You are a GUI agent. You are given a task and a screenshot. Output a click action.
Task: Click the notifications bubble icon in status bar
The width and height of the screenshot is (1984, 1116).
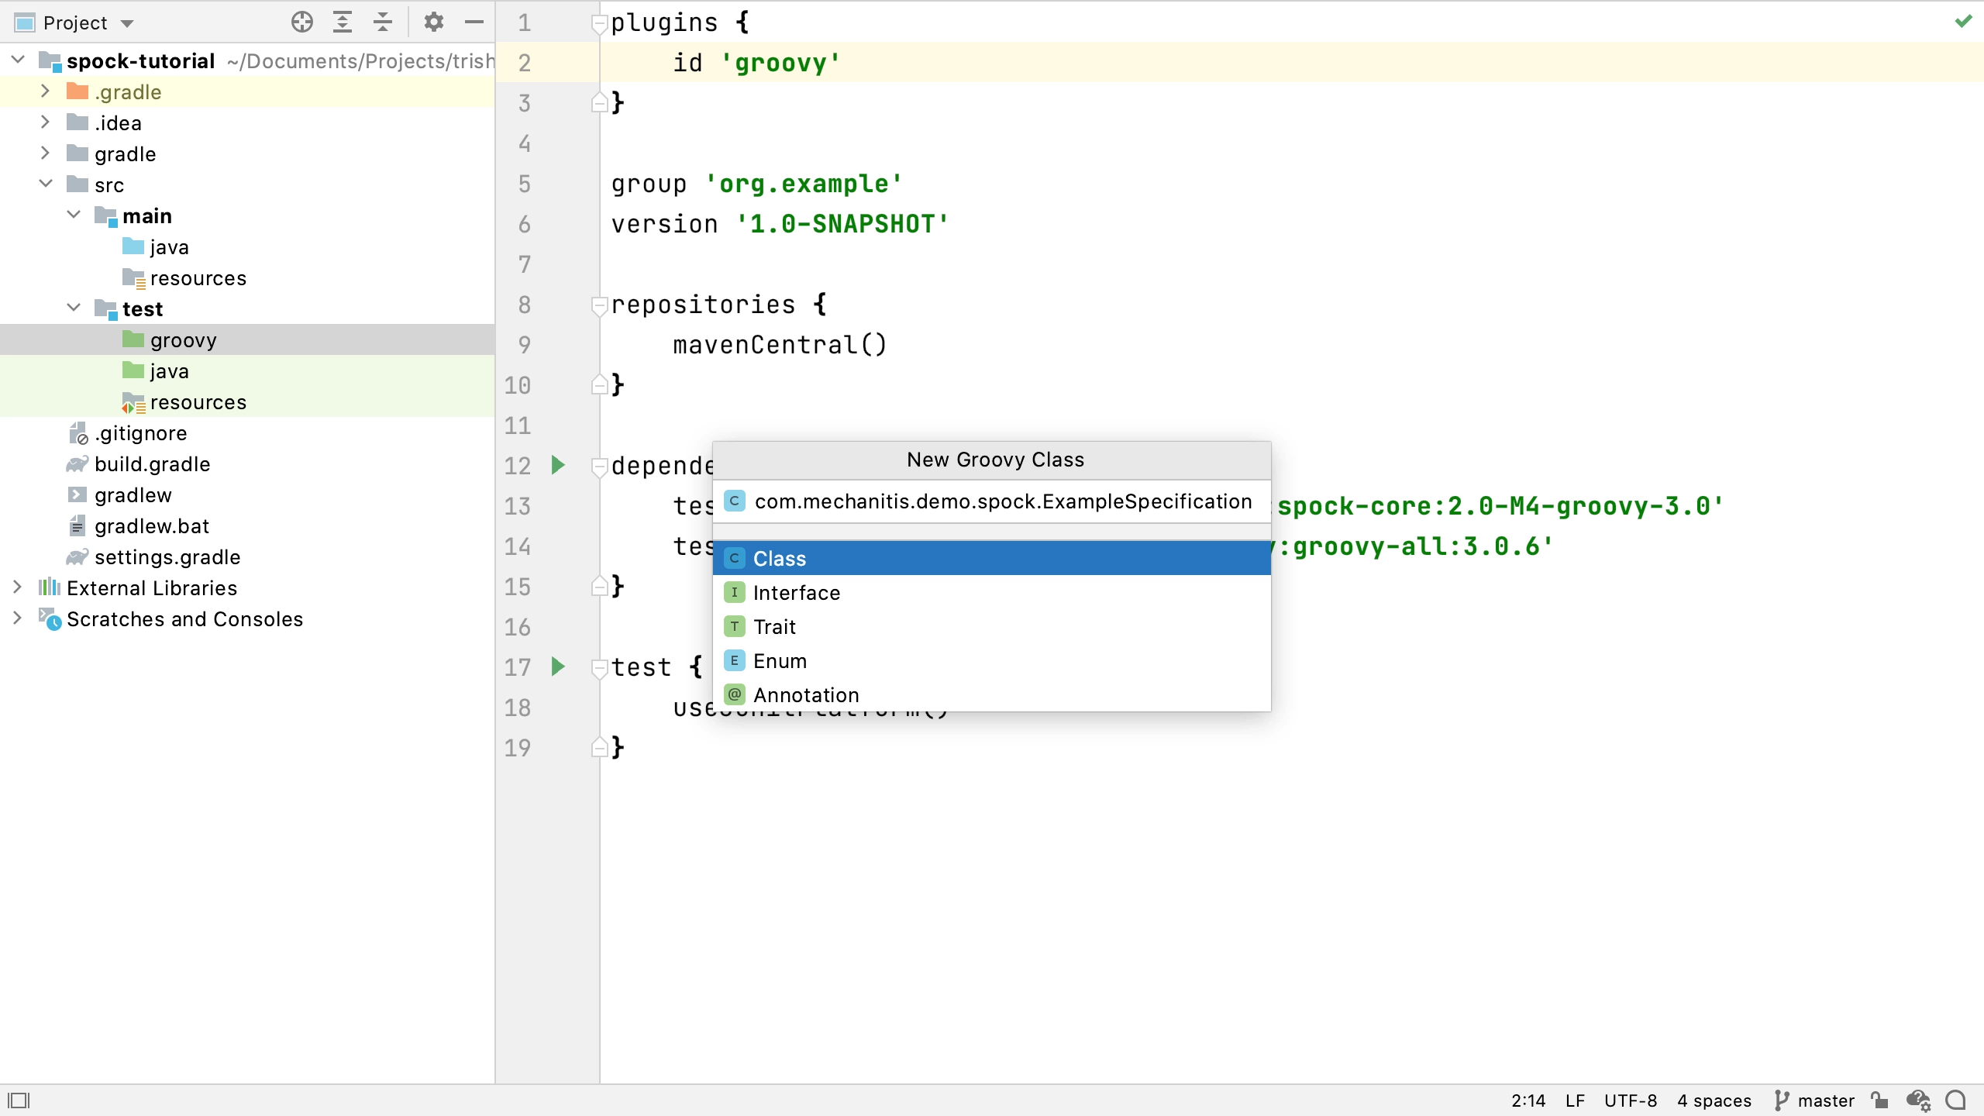(x=1956, y=1100)
